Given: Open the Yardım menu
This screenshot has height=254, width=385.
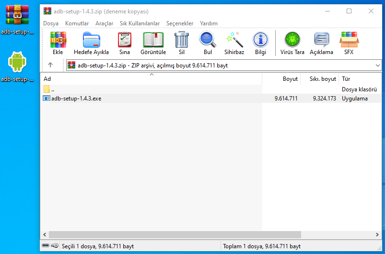Looking at the screenshot, I should 209,23.
